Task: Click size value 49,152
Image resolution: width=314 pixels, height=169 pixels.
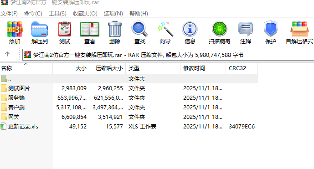Action: pyautogui.click(x=78, y=127)
